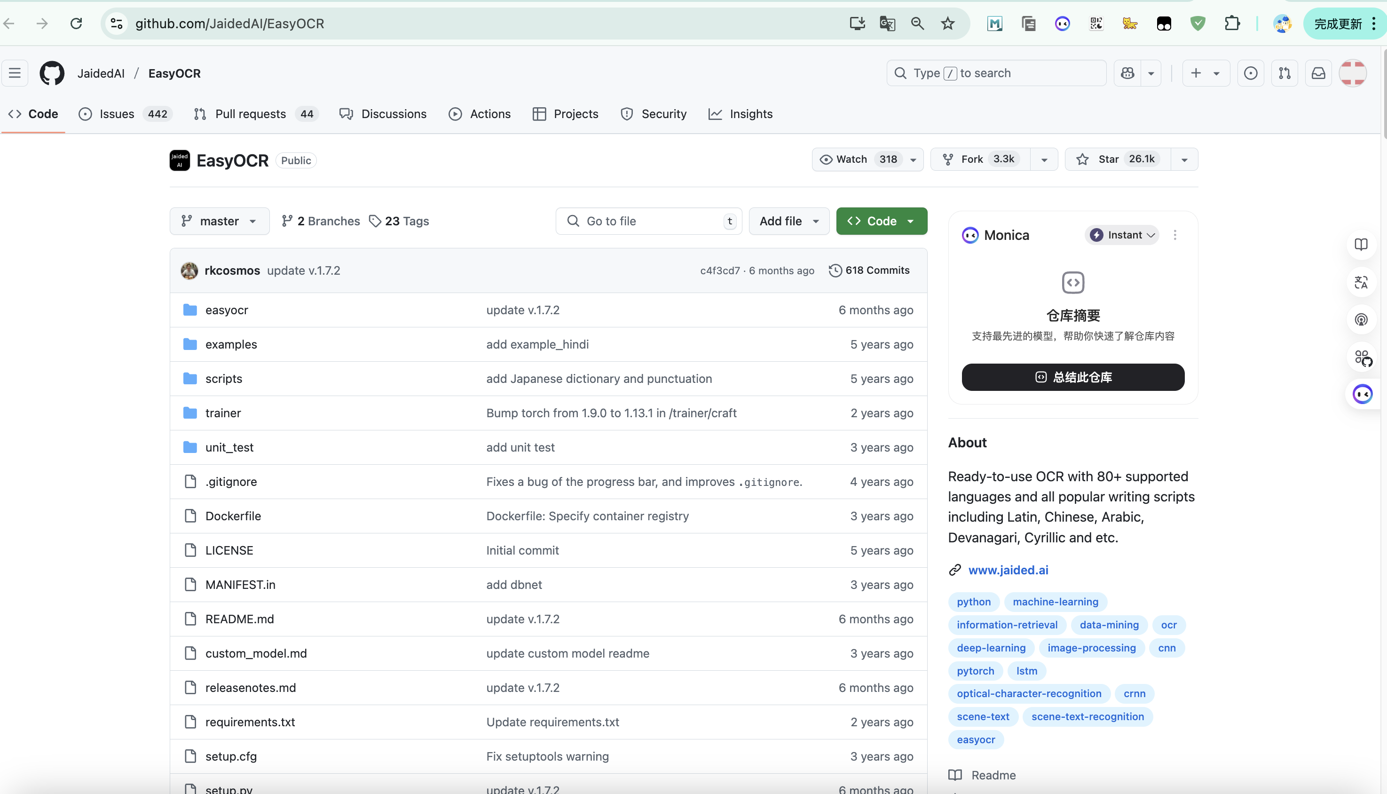Open the Copilot chat icon

1127,73
